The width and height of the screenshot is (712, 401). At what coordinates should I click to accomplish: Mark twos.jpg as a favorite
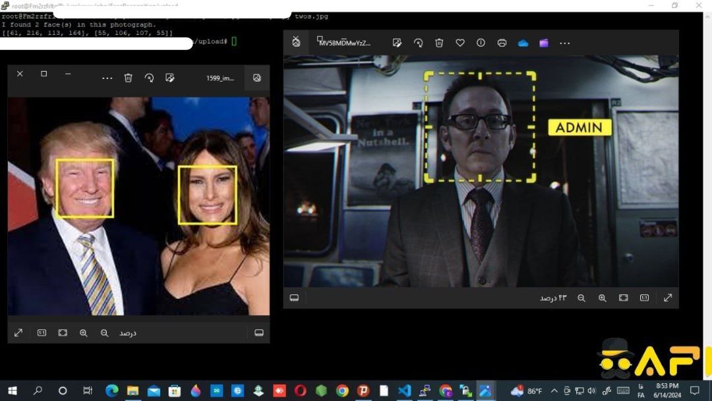click(x=460, y=43)
